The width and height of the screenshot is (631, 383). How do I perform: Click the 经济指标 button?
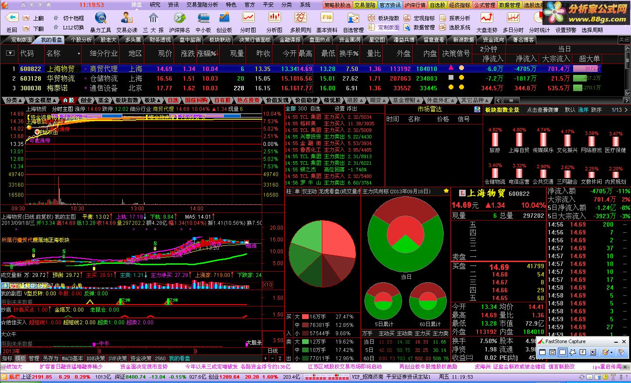click(x=460, y=5)
